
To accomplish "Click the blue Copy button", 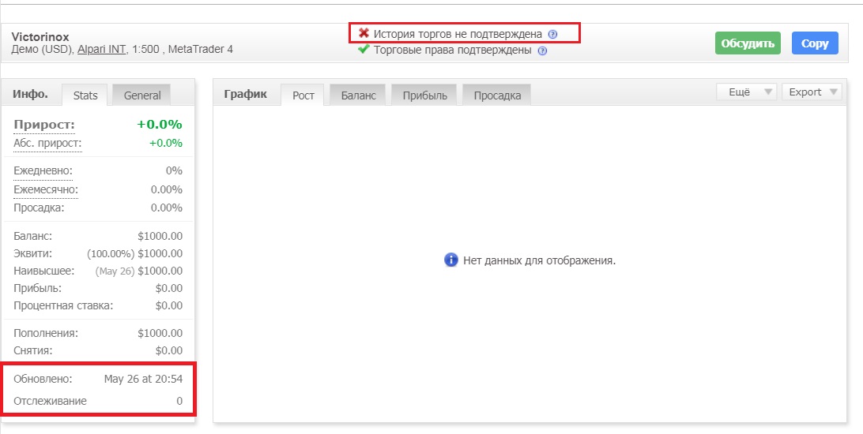I will click(x=815, y=43).
